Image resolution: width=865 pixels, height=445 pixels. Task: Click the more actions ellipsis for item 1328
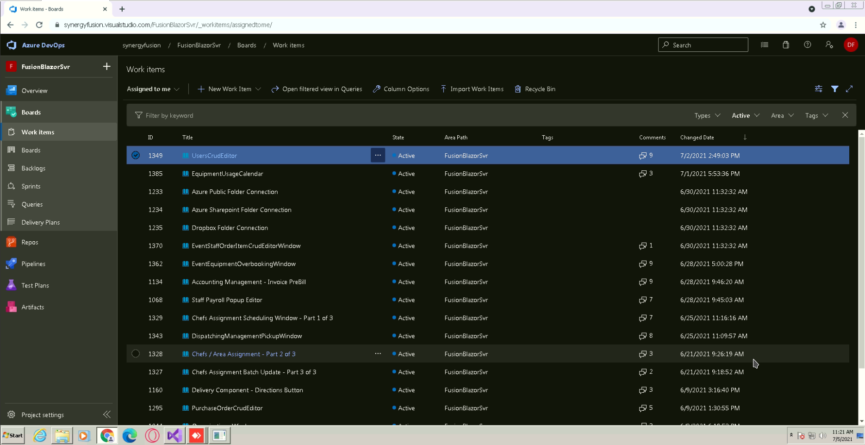point(378,354)
